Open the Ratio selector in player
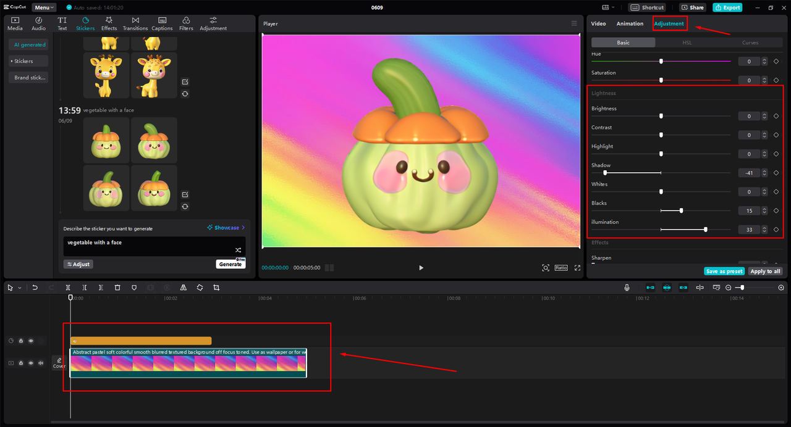 coord(561,268)
